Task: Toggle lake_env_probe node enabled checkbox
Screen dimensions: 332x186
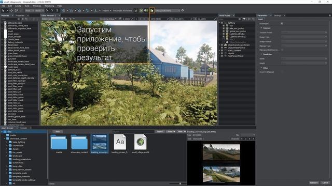Action: tap(224, 28)
